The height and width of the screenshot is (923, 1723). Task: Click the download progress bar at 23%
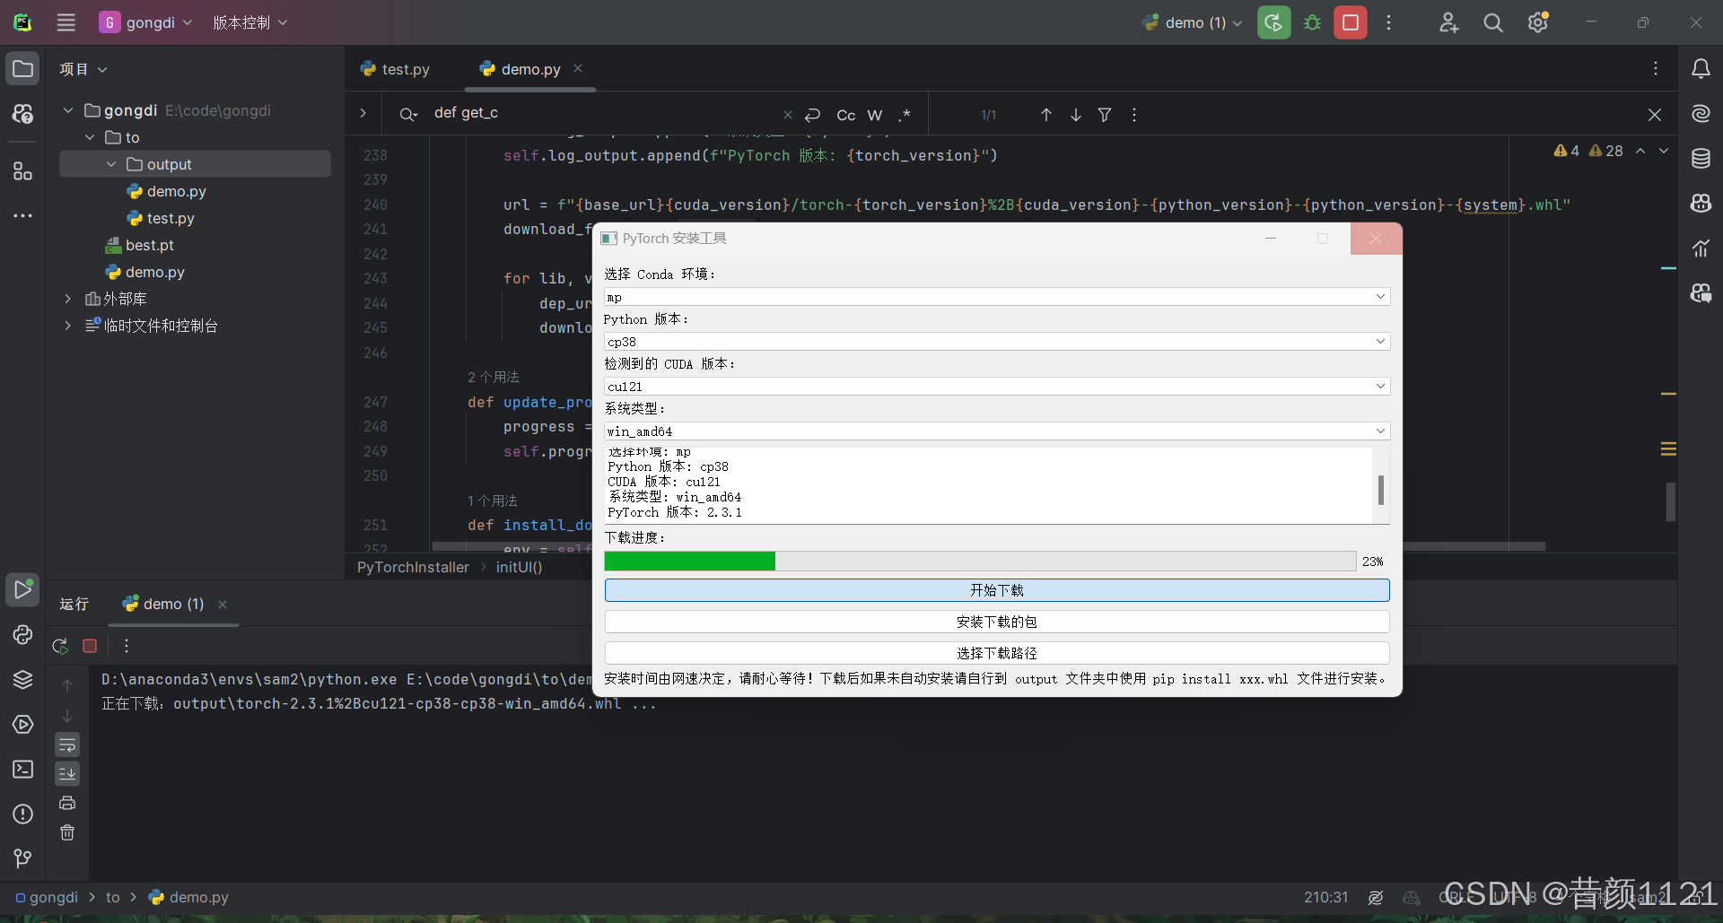(980, 562)
